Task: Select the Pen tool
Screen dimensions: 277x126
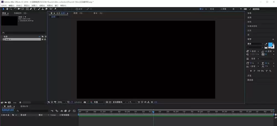Action: click(31, 9)
